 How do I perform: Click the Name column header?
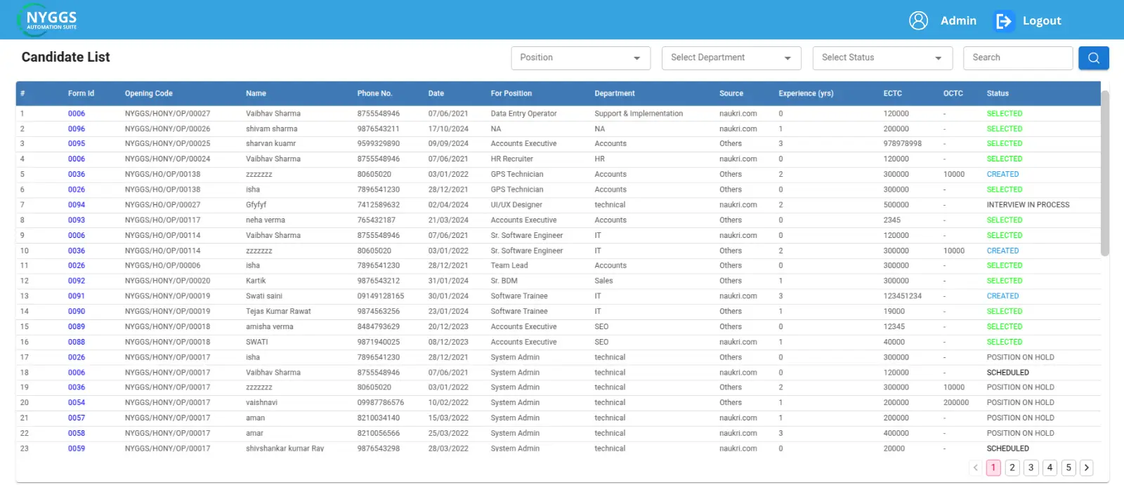point(256,93)
